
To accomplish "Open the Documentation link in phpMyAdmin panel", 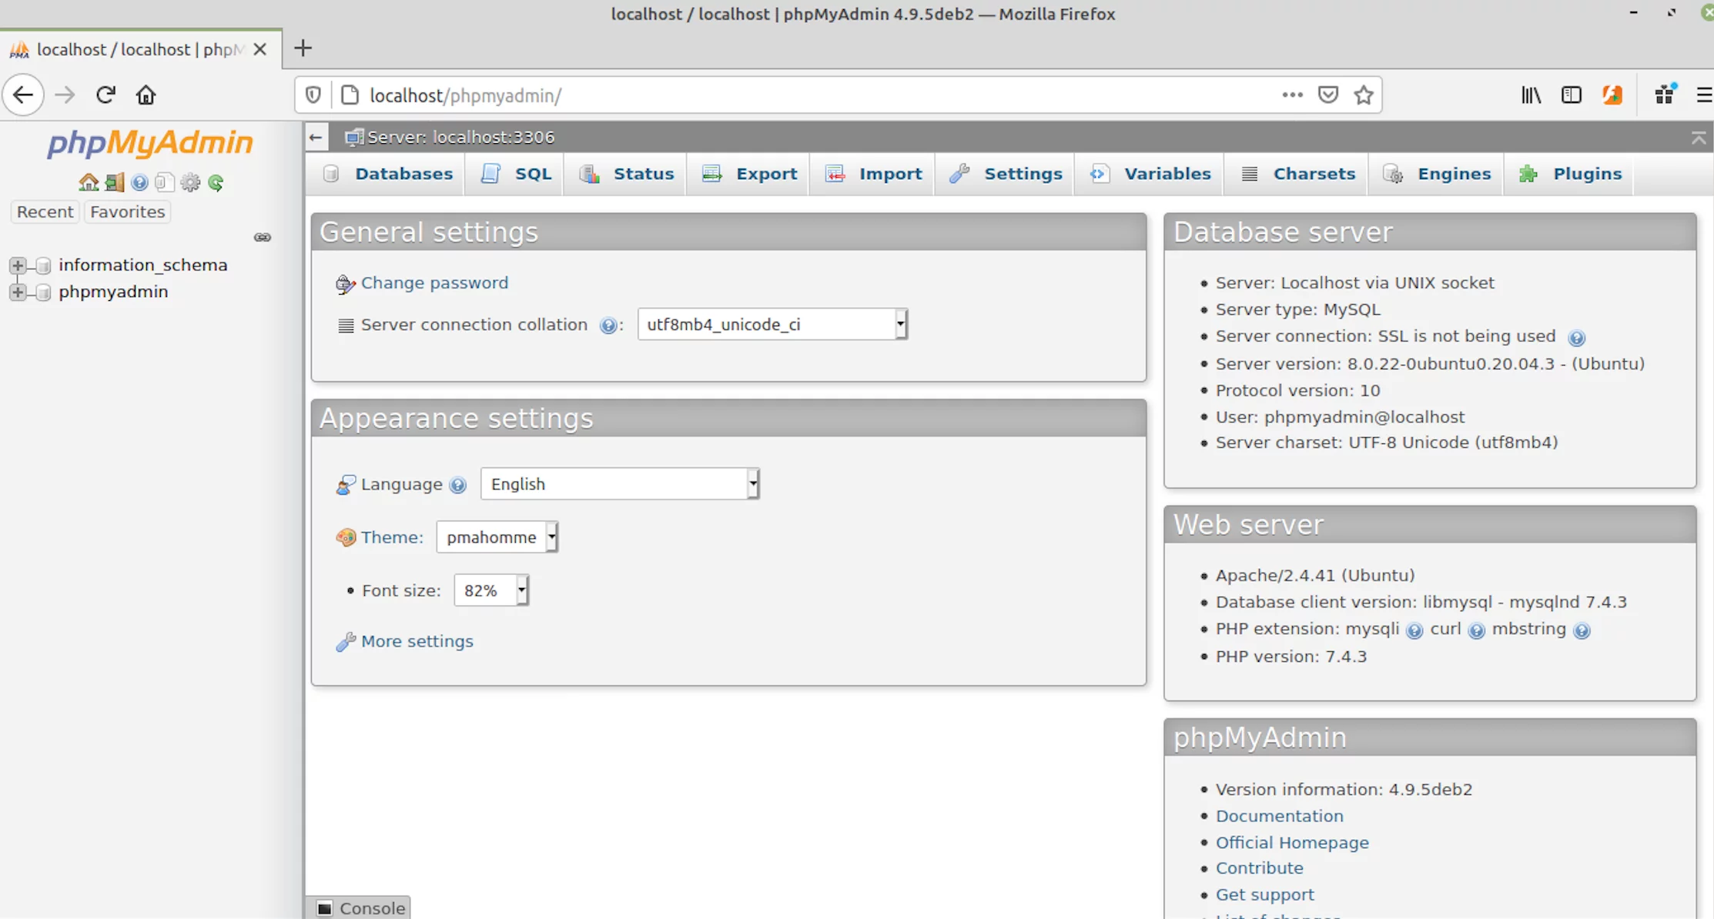I will click(x=1279, y=816).
